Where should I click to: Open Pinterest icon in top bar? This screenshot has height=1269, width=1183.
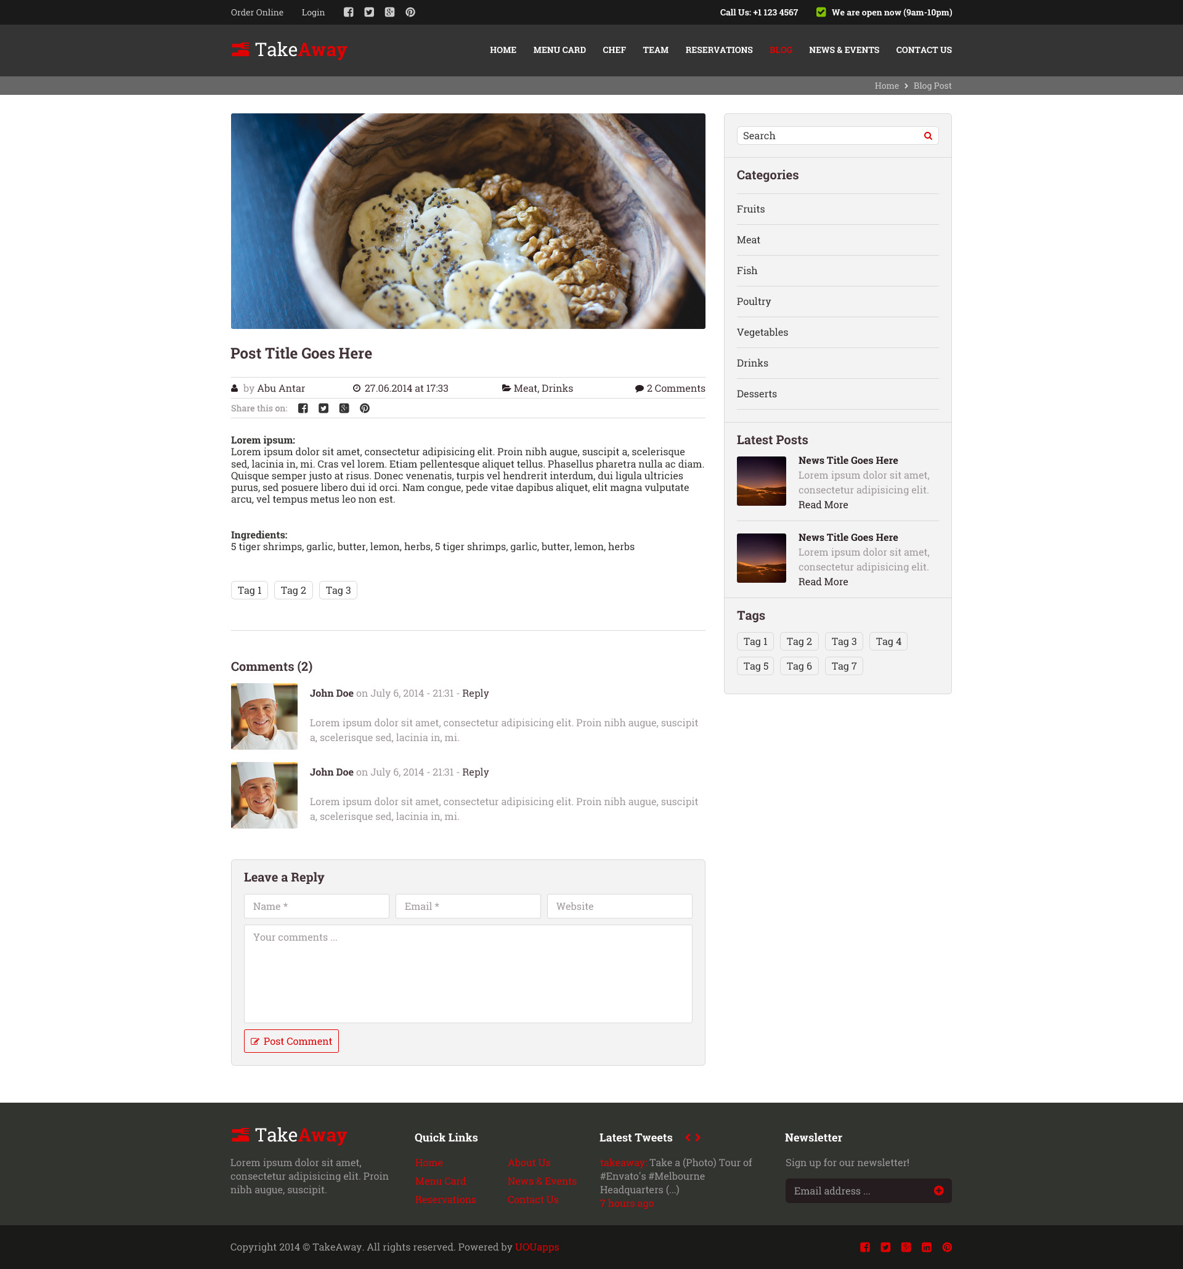tap(410, 12)
